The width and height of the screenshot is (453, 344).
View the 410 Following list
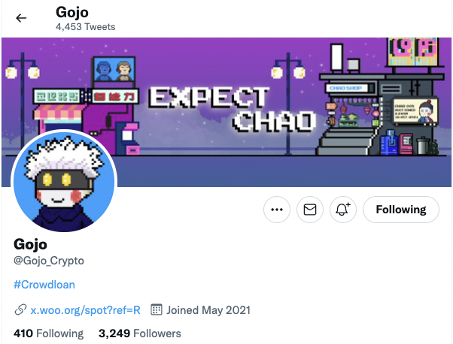[48, 333]
